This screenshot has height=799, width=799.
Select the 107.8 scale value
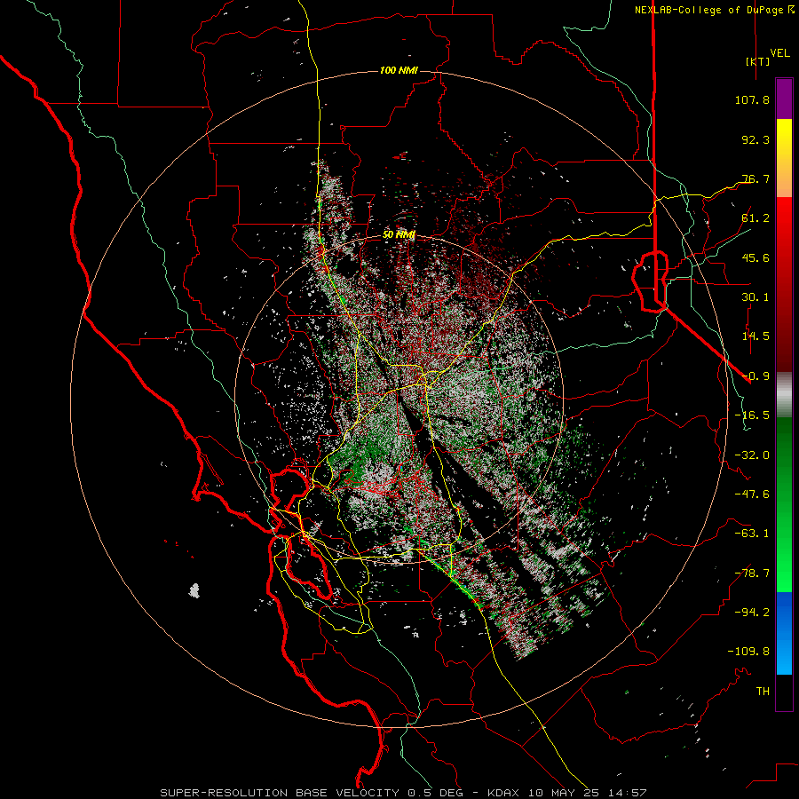coord(752,99)
